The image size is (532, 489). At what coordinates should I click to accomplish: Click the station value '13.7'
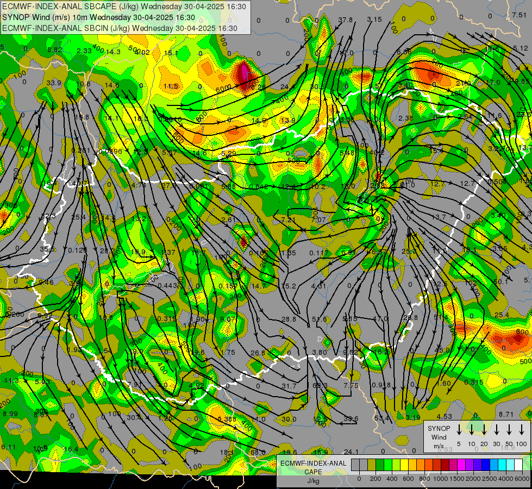[439, 217]
